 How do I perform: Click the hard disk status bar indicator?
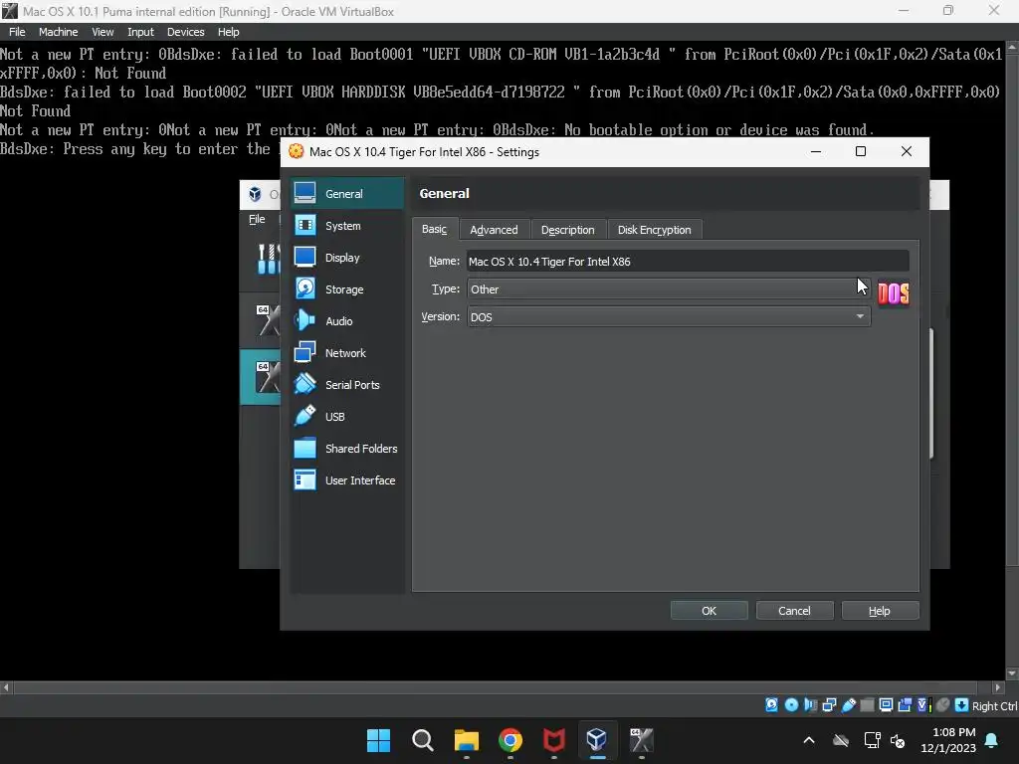pyautogui.click(x=771, y=705)
